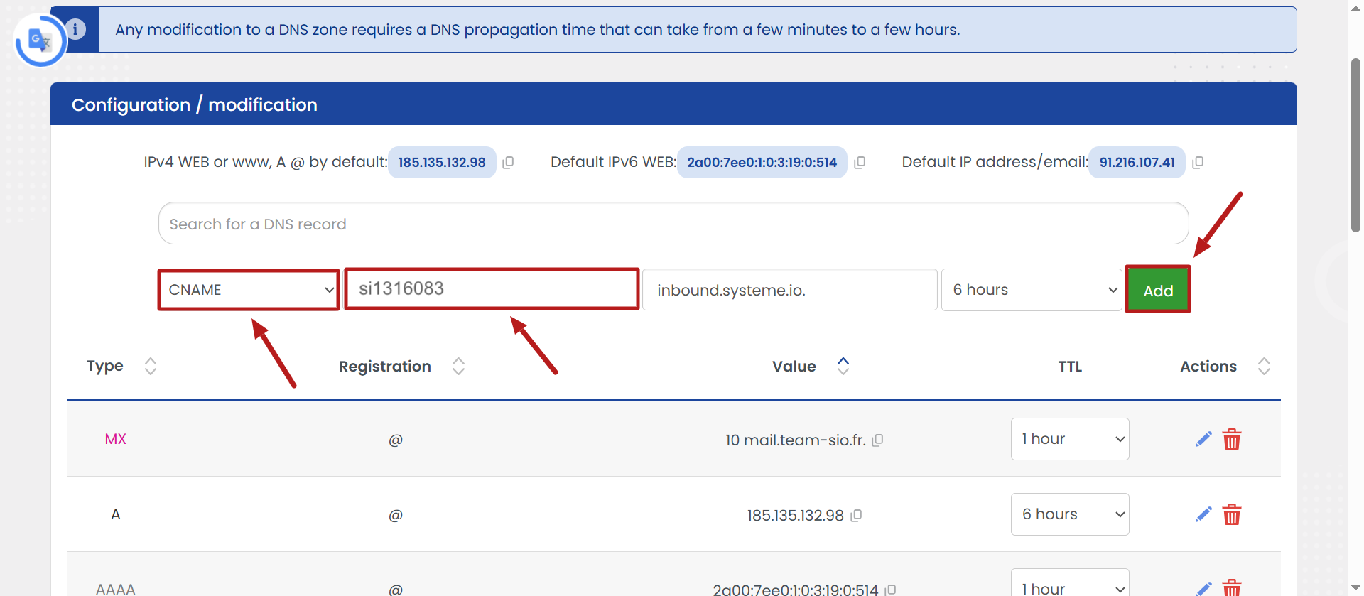The image size is (1364, 596).
Task: Delete the A record with trash icon
Action: point(1232,514)
